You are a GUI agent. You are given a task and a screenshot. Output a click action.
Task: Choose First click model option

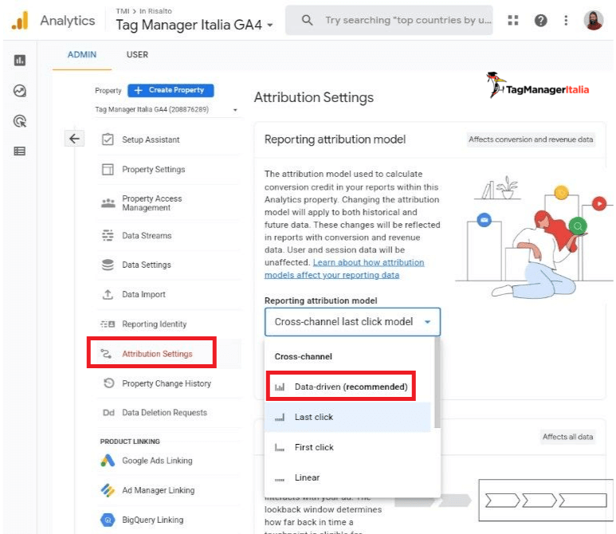347,447
